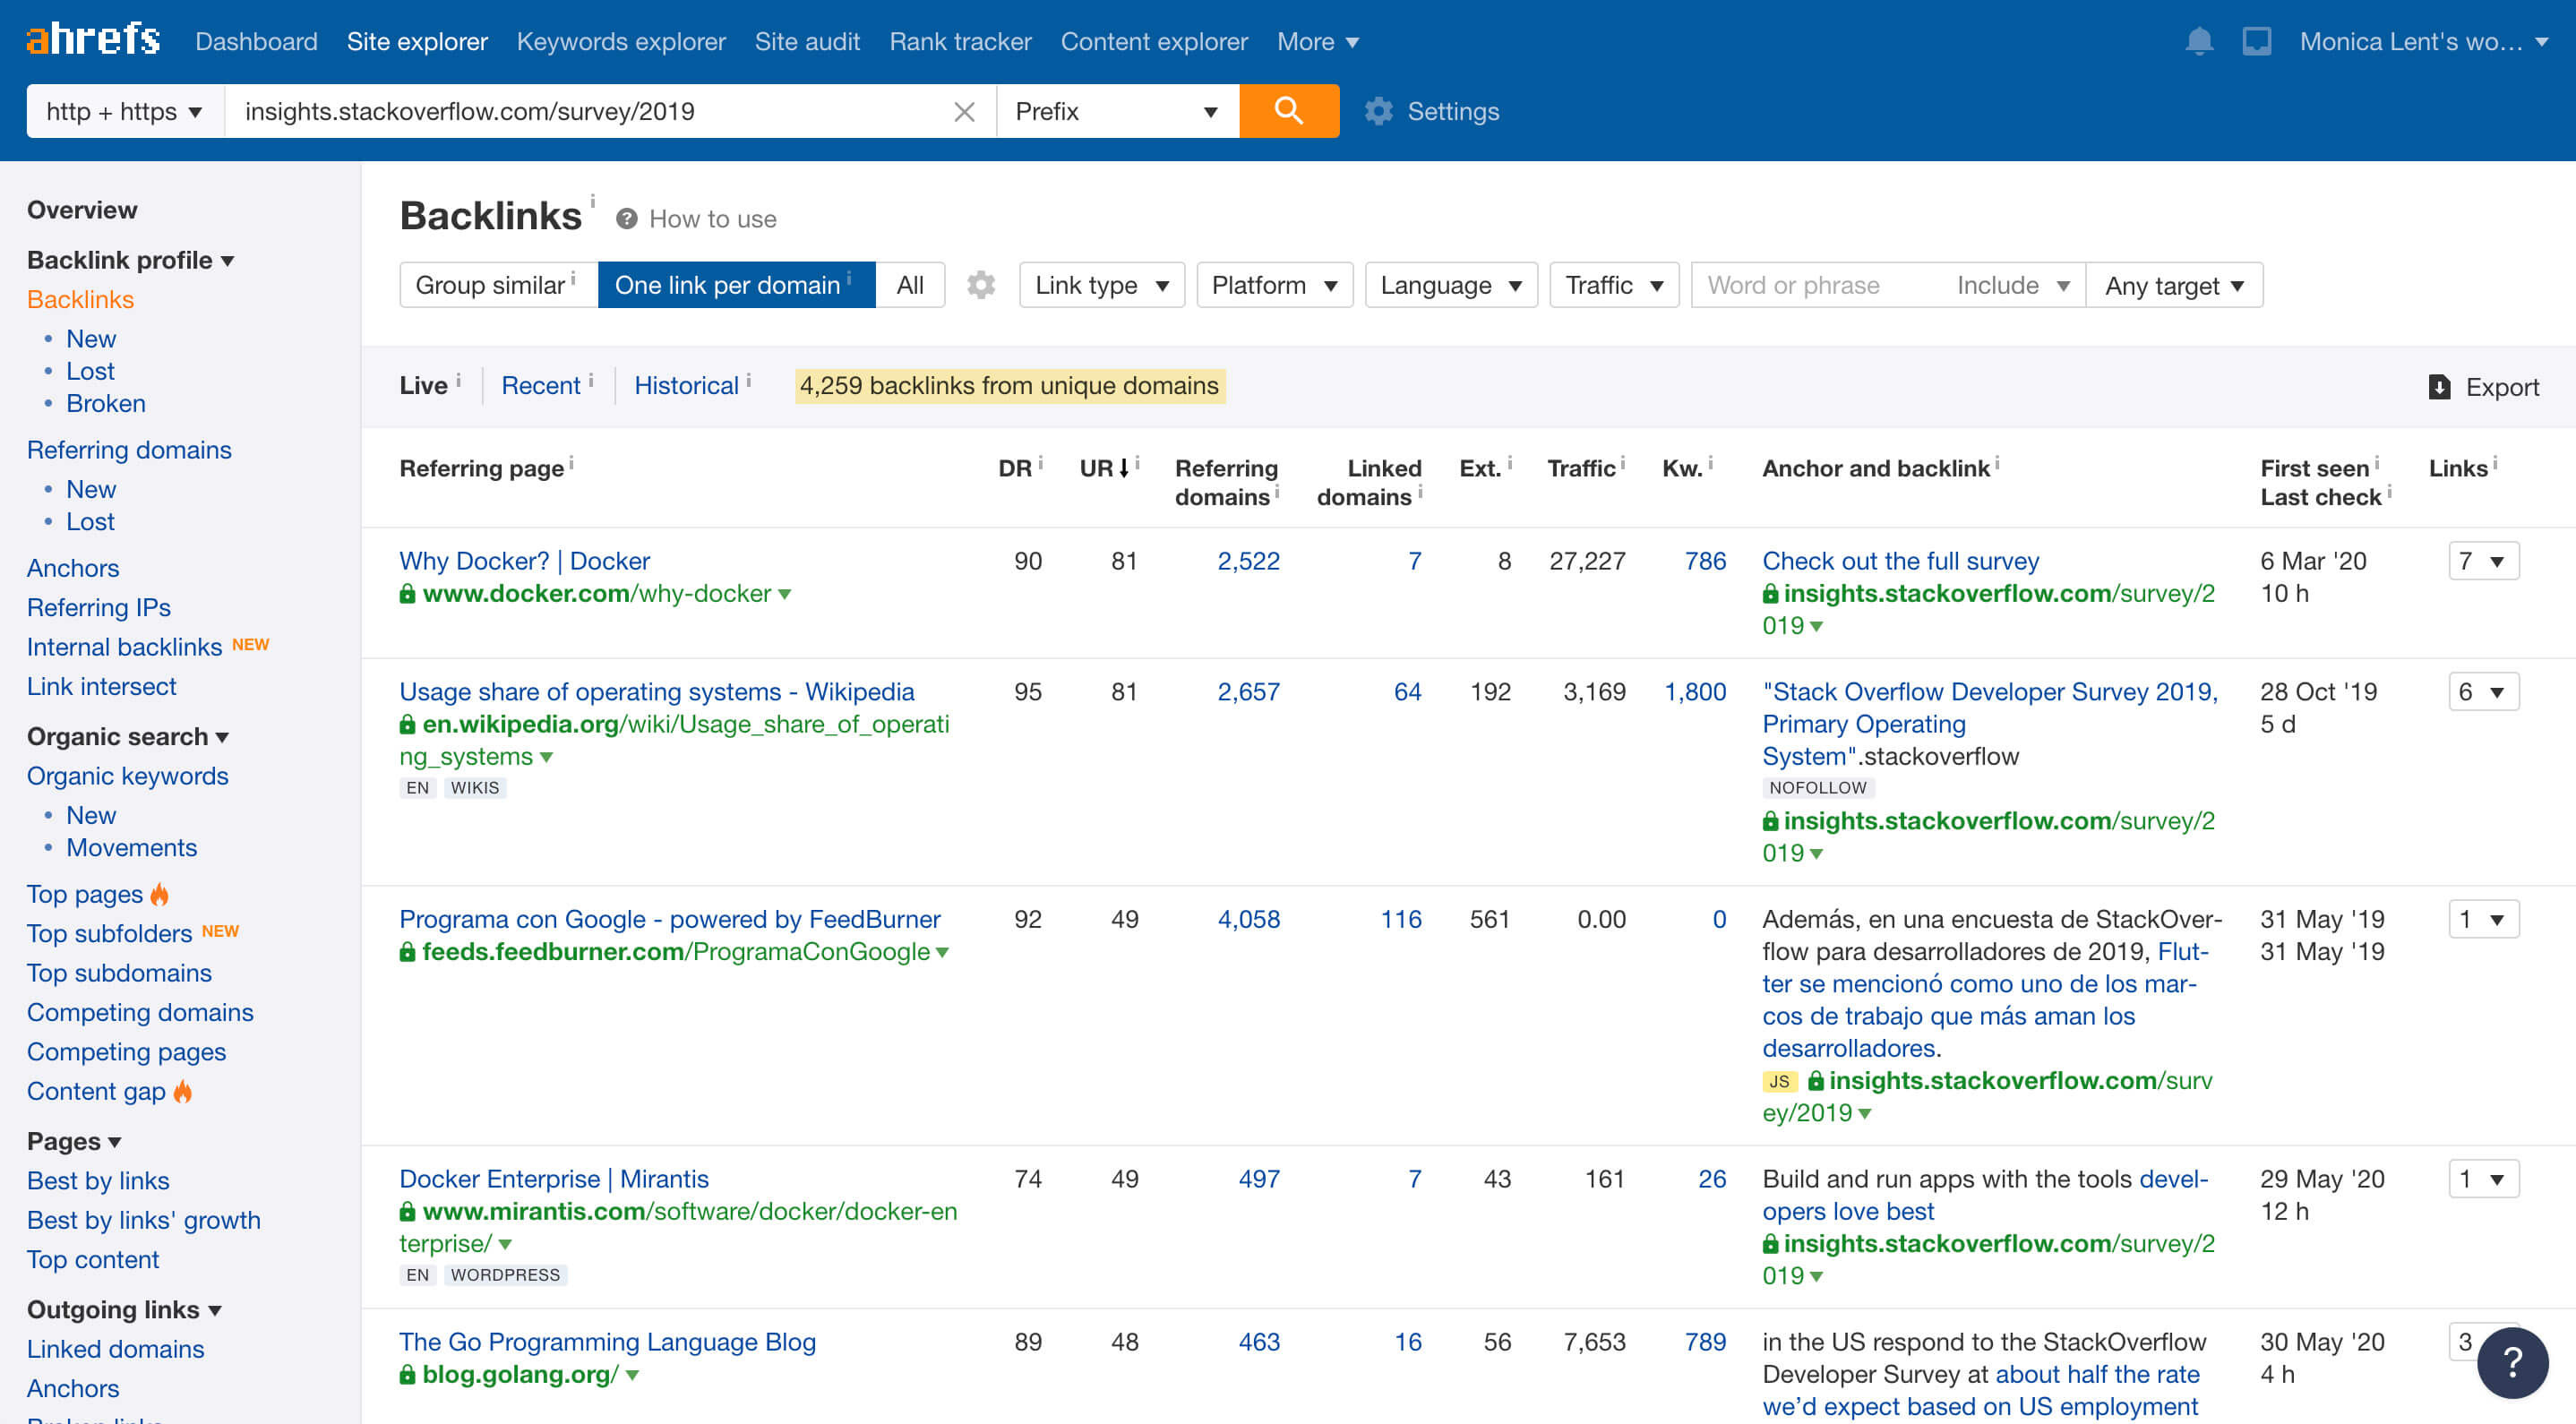Open The Go Programming Language Blog link
The width and height of the screenshot is (2576, 1424).
[608, 1341]
